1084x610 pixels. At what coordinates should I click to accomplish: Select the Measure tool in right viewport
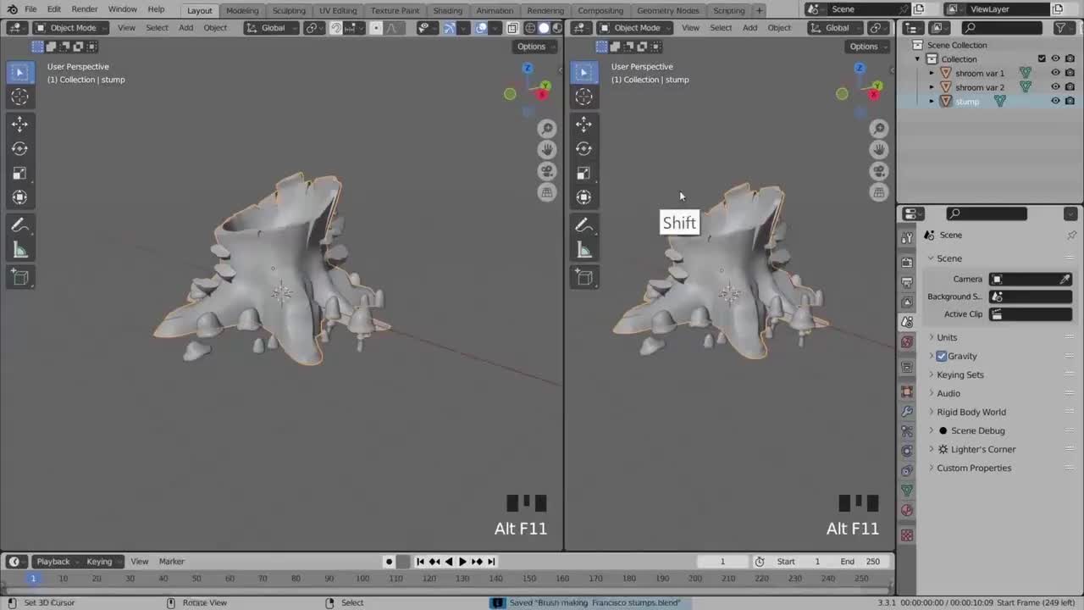pyautogui.click(x=583, y=250)
